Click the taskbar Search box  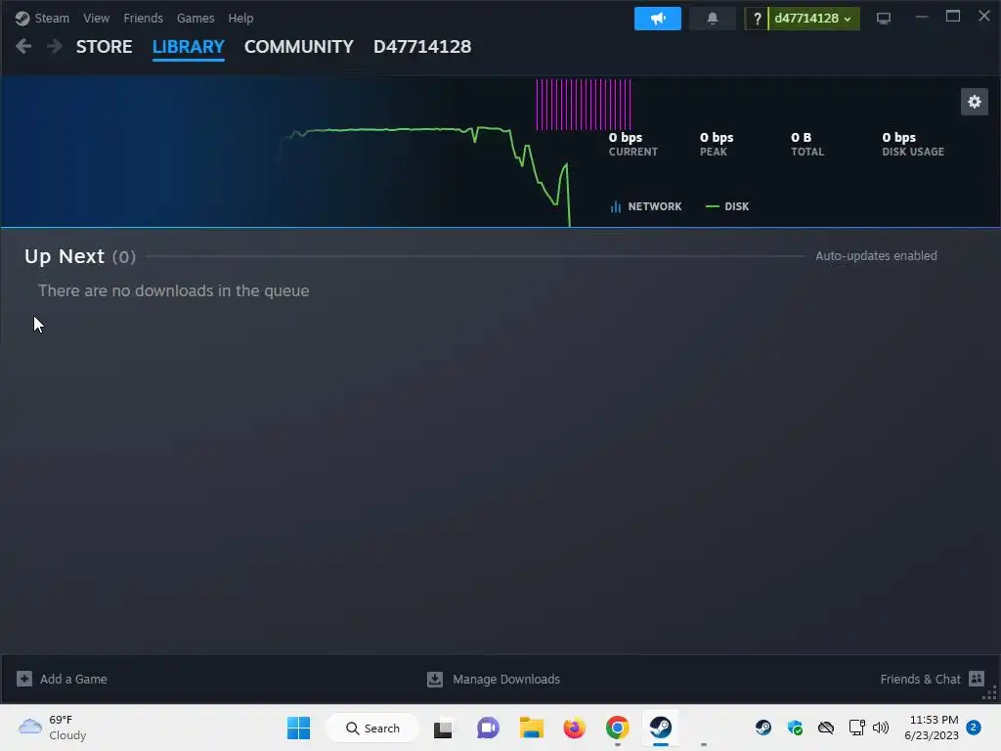tap(372, 728)
